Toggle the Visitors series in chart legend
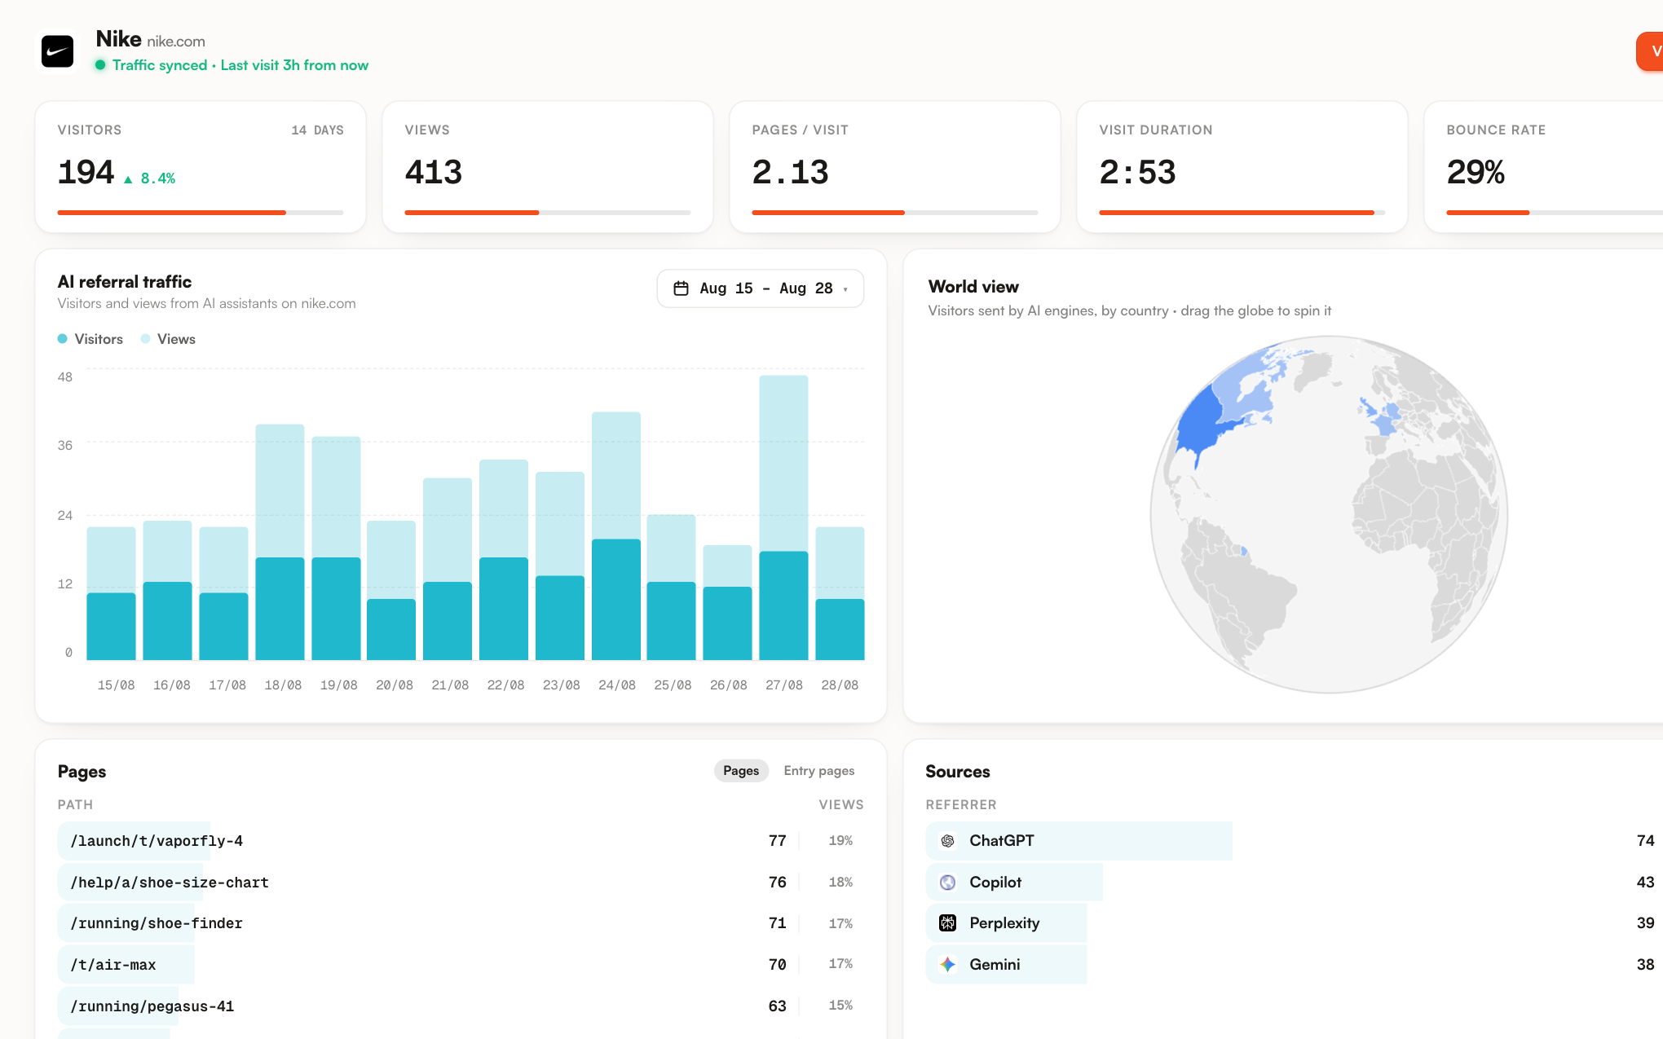1663x1039 pixels. (x=90, y=339)
